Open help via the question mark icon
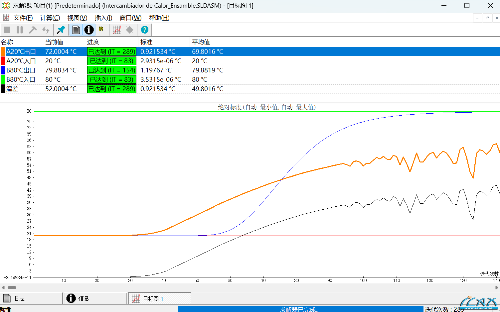The height and width of the screenshot is (312, 500). pyautogui.click(x=144, y=30)
